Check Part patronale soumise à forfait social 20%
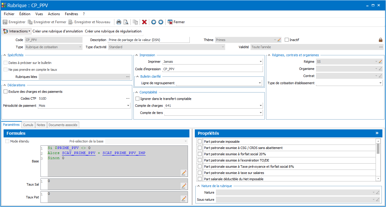386x207 pixels. (x=200, y=154)
